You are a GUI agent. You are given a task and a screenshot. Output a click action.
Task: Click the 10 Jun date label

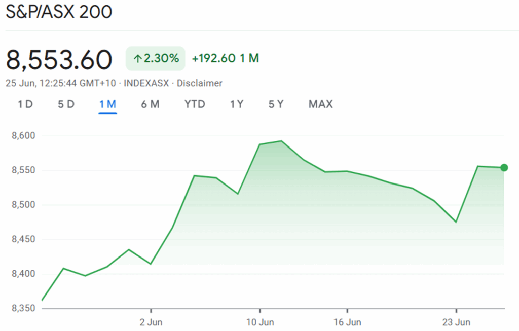tap(260, 322)
